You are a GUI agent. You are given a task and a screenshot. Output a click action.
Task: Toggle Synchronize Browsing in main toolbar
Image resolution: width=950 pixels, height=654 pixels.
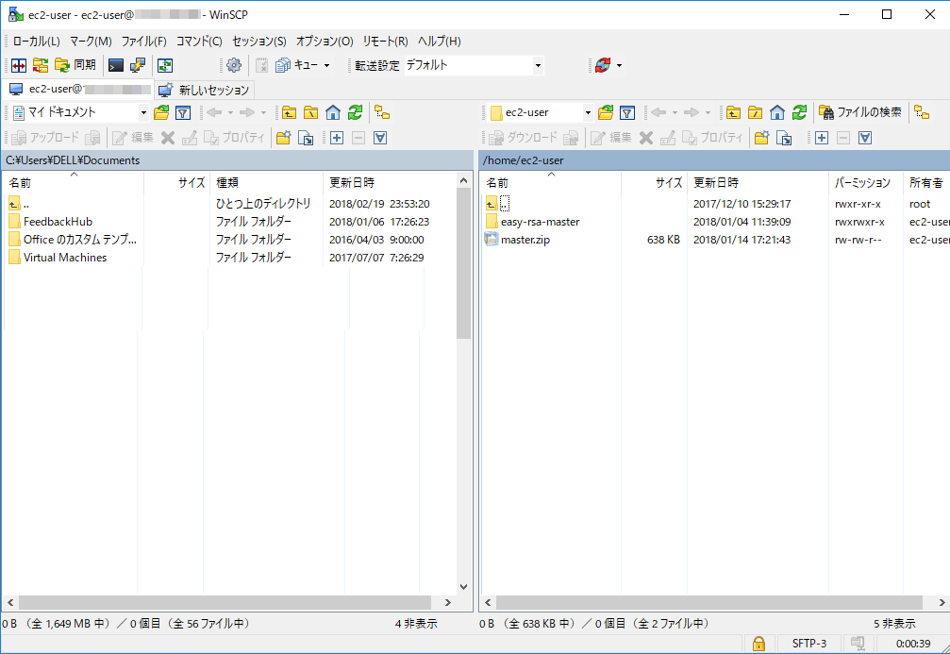[x=165, y=65]
